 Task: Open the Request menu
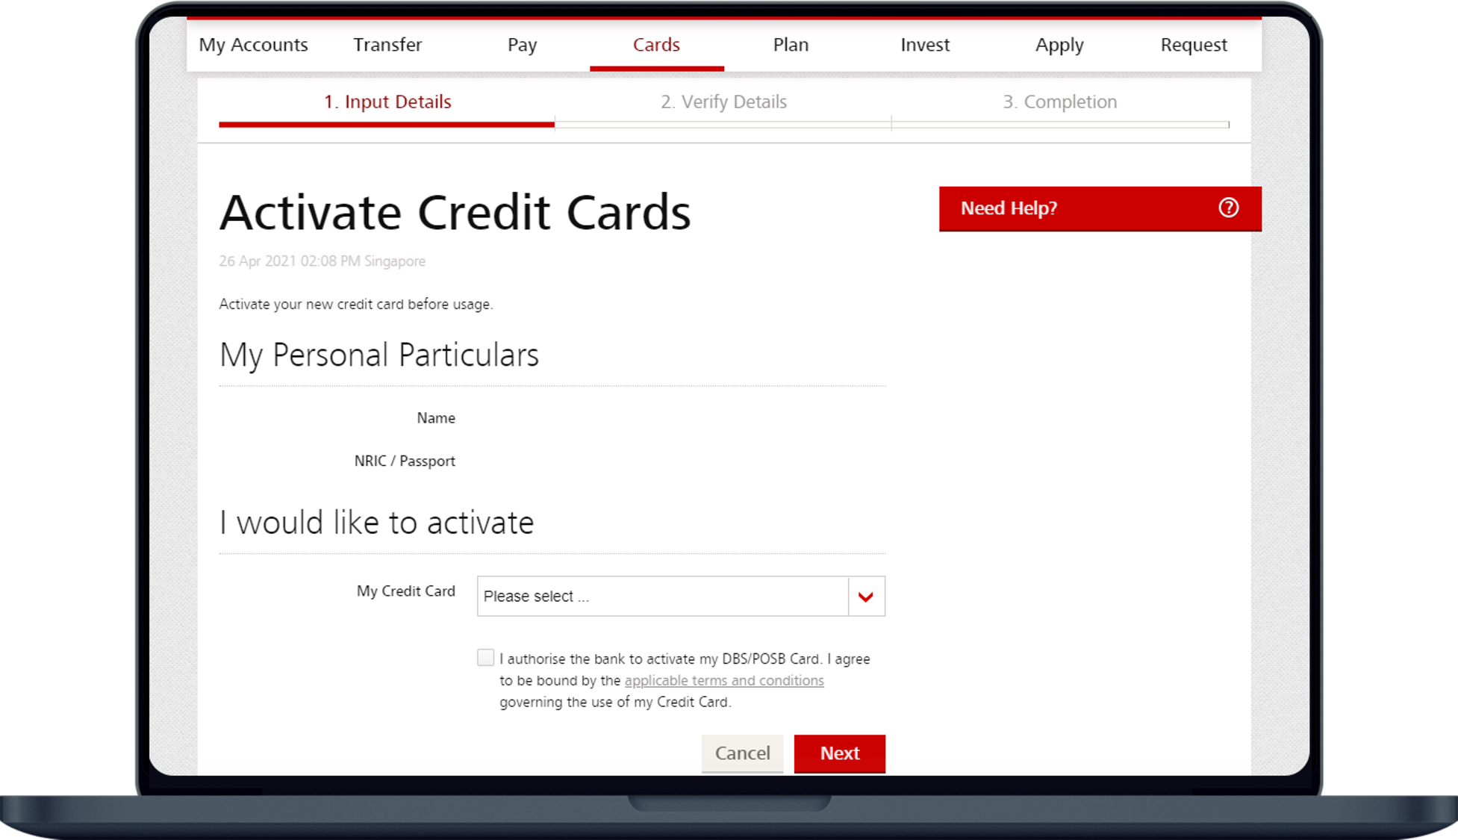coord(1194,45)
